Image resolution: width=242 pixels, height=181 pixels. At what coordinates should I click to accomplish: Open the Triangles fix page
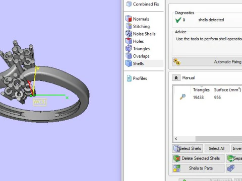(x=138, y=49)
